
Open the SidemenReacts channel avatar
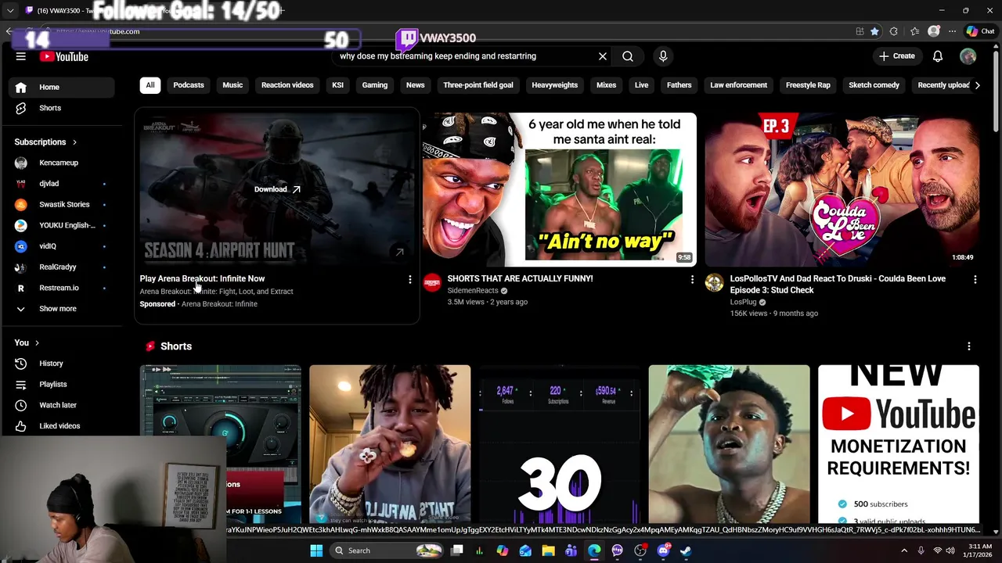point(431,283)
